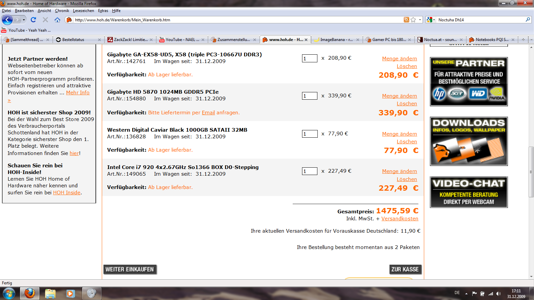The height and width of the screenshot is (300, 534).
Task: Click the WEITER EINKAUFEN button
Action: pyautogui.click(x=130, y=269)
